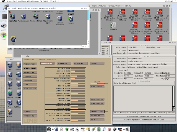Click SAVE CONFIG in sfxr

pos(97,103)
